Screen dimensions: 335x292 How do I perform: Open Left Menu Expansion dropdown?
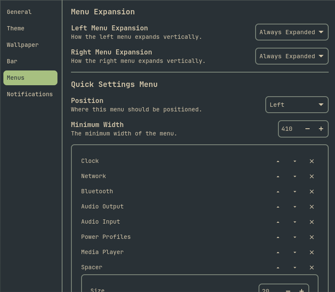point(291,32)
